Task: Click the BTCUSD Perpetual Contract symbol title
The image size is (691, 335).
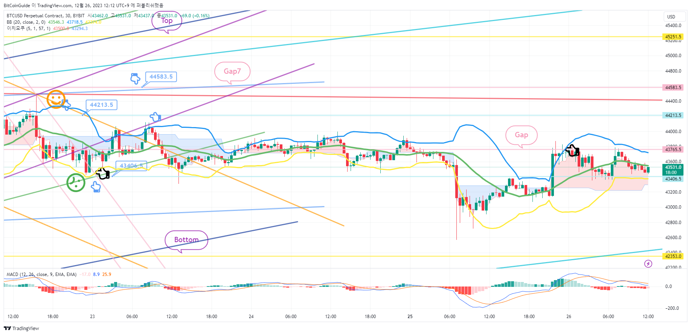Action: [46, 16]
